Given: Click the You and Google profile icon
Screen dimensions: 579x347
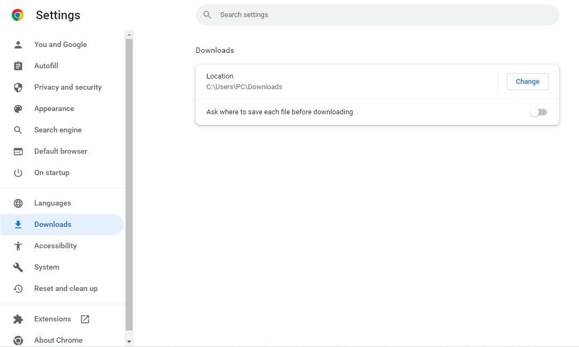Looking at the screenshot, I should [x=18, y=44].
